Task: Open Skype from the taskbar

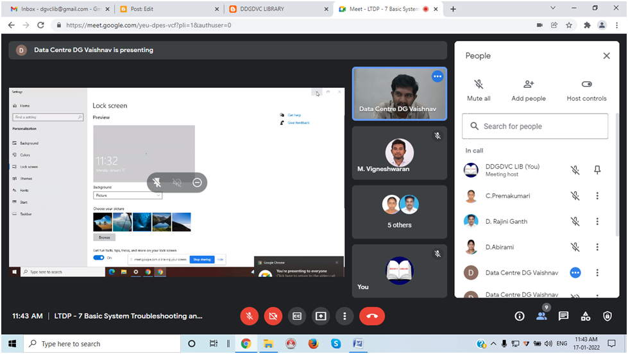Action: pos(335,344)
